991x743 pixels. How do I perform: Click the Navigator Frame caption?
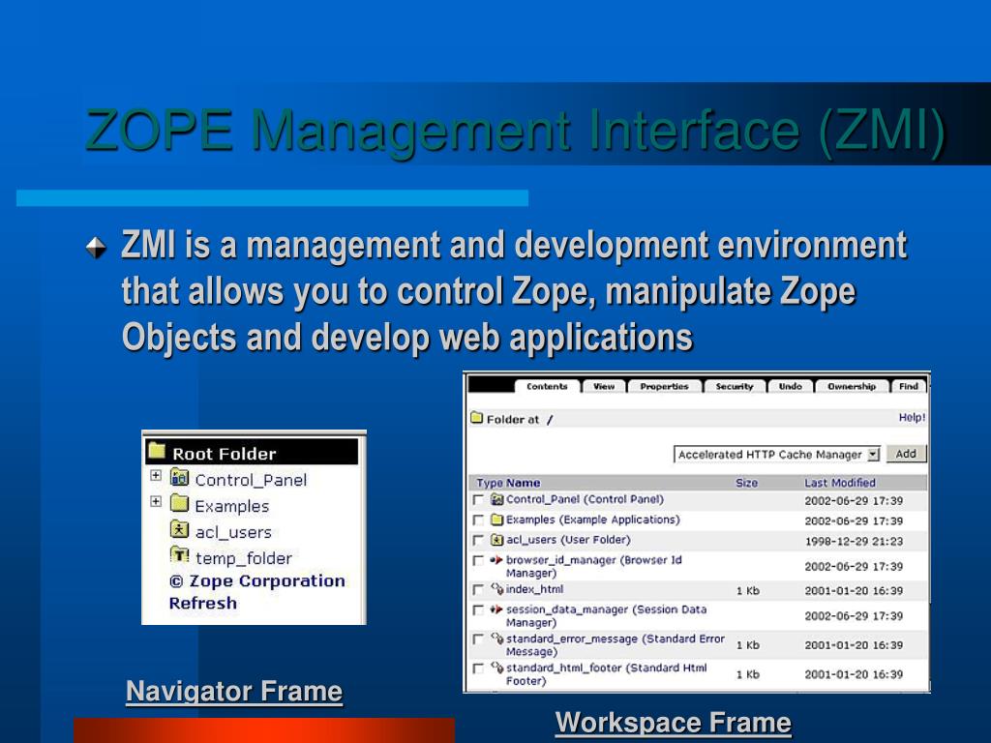234,691
